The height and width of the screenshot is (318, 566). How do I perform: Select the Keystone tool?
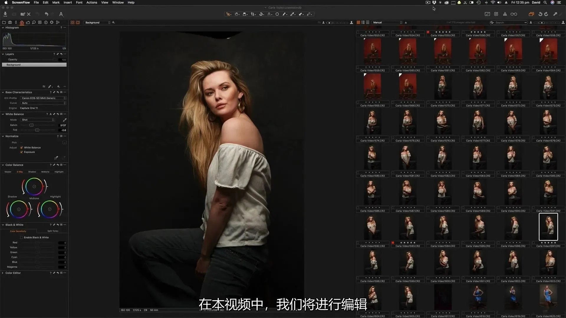pos(269,14)
